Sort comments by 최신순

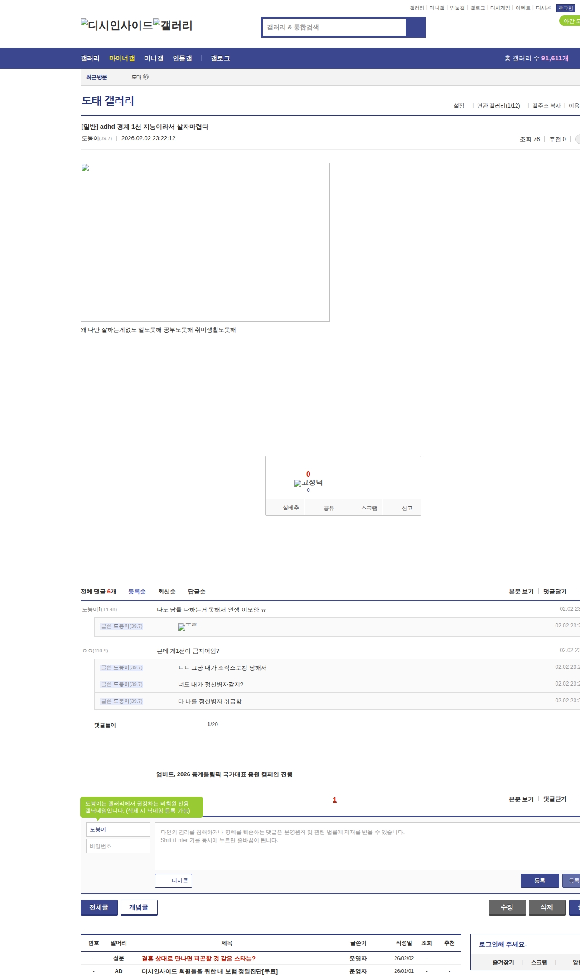pyautogui.click(x=167, y=592)
